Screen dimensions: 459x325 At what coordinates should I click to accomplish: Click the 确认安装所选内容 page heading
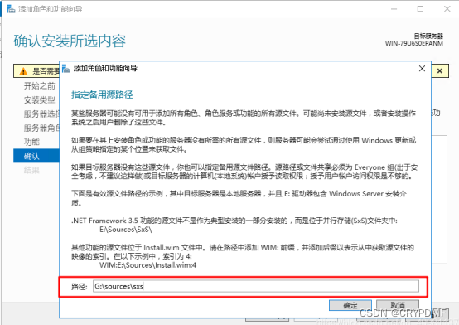70,41
